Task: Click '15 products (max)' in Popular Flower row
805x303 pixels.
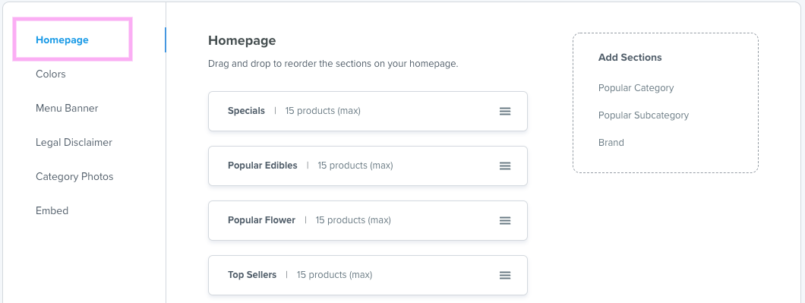Action: 353,220
